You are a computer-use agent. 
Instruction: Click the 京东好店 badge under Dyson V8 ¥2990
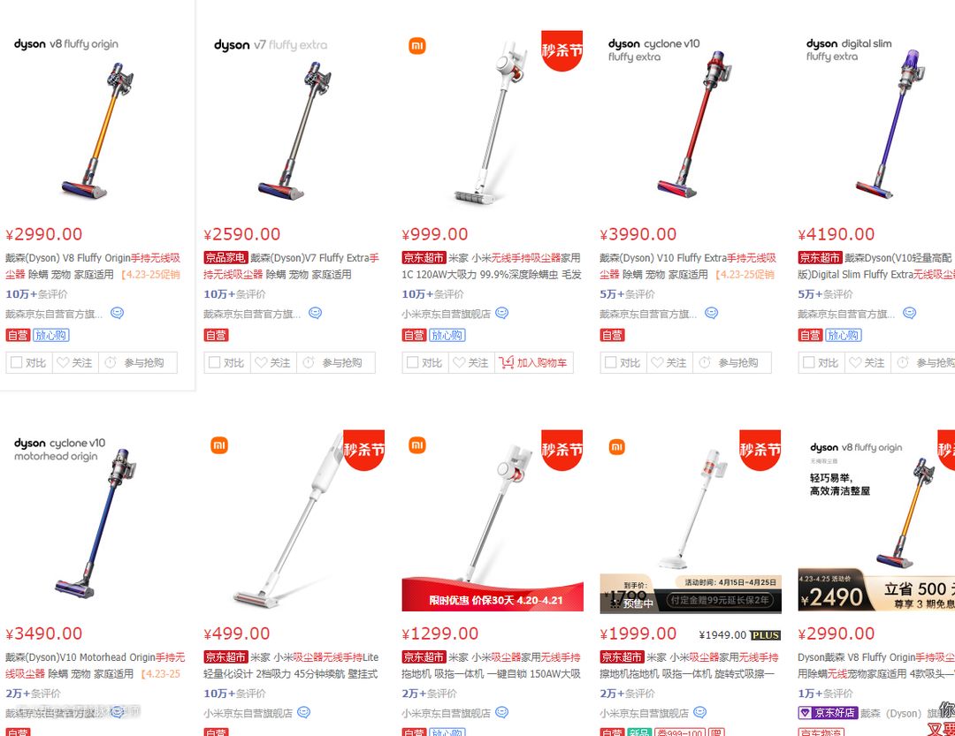[828, 713]
